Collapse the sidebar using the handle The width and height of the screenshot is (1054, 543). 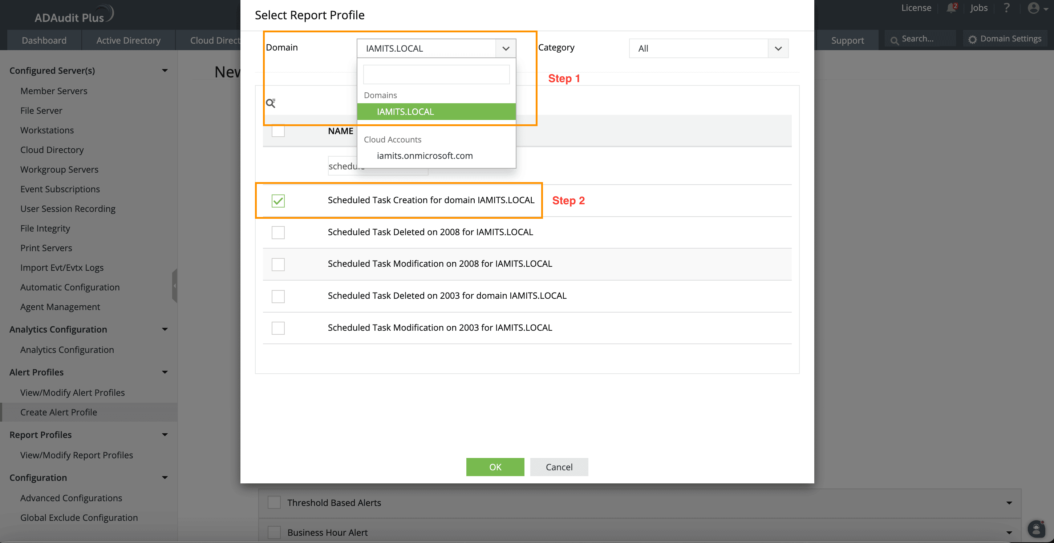pyautogui.click(x=175, y=285)
